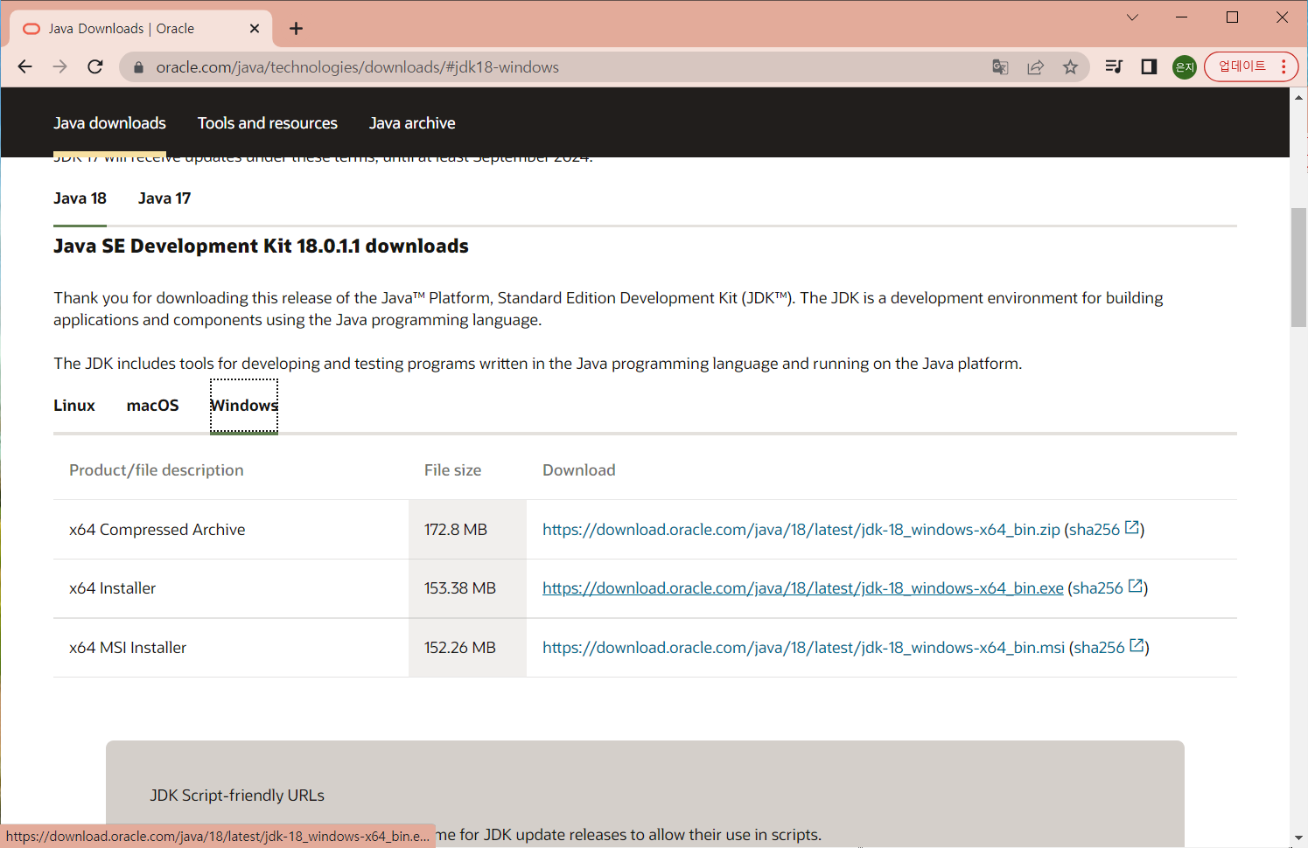This screenshot has height=848, width=1308.
Task: Open Java downloads nav item
Action: [109, 123]
